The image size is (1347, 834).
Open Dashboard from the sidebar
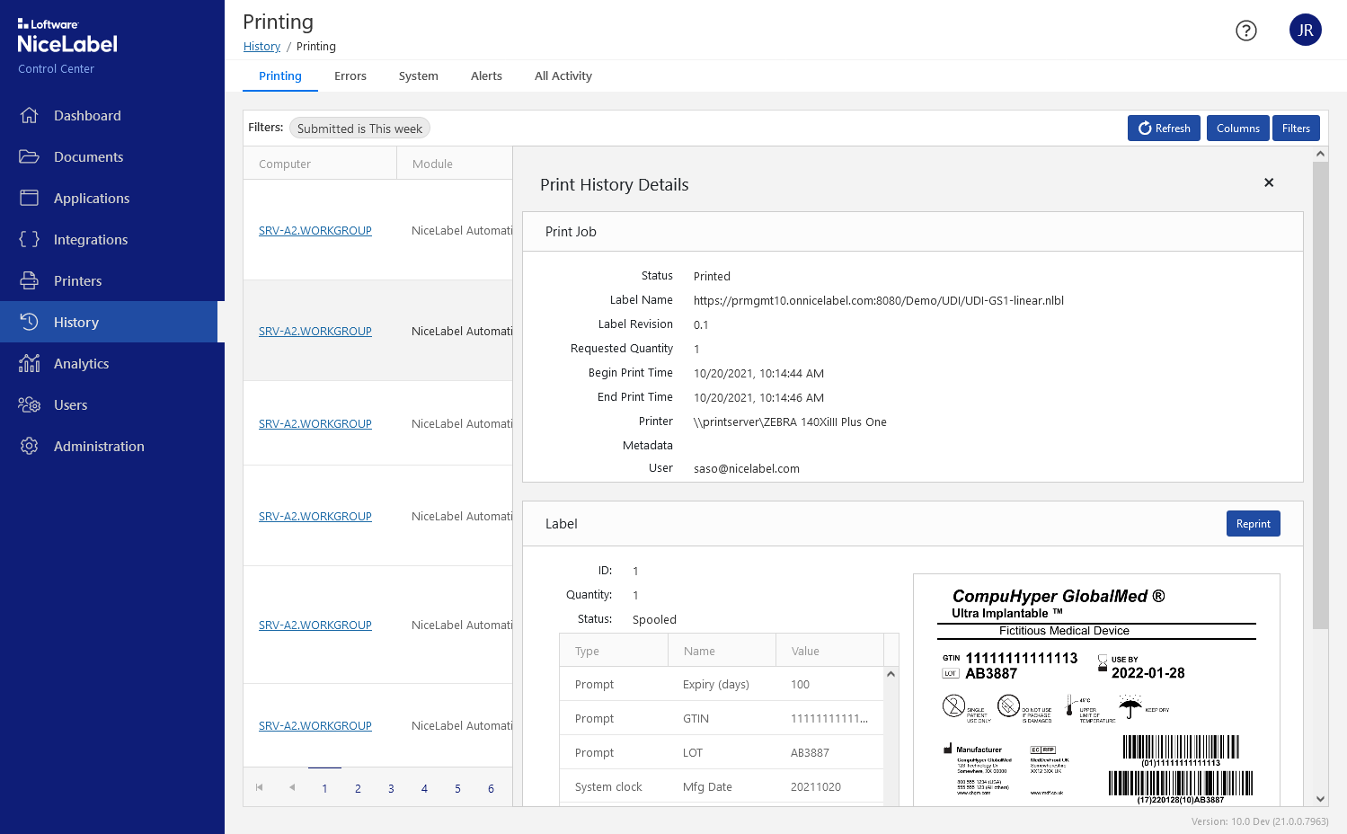point(87,115)
